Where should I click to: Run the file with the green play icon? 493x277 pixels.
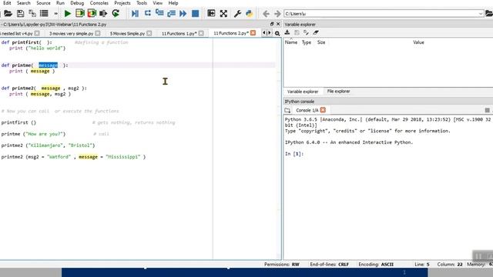point(68,14)
